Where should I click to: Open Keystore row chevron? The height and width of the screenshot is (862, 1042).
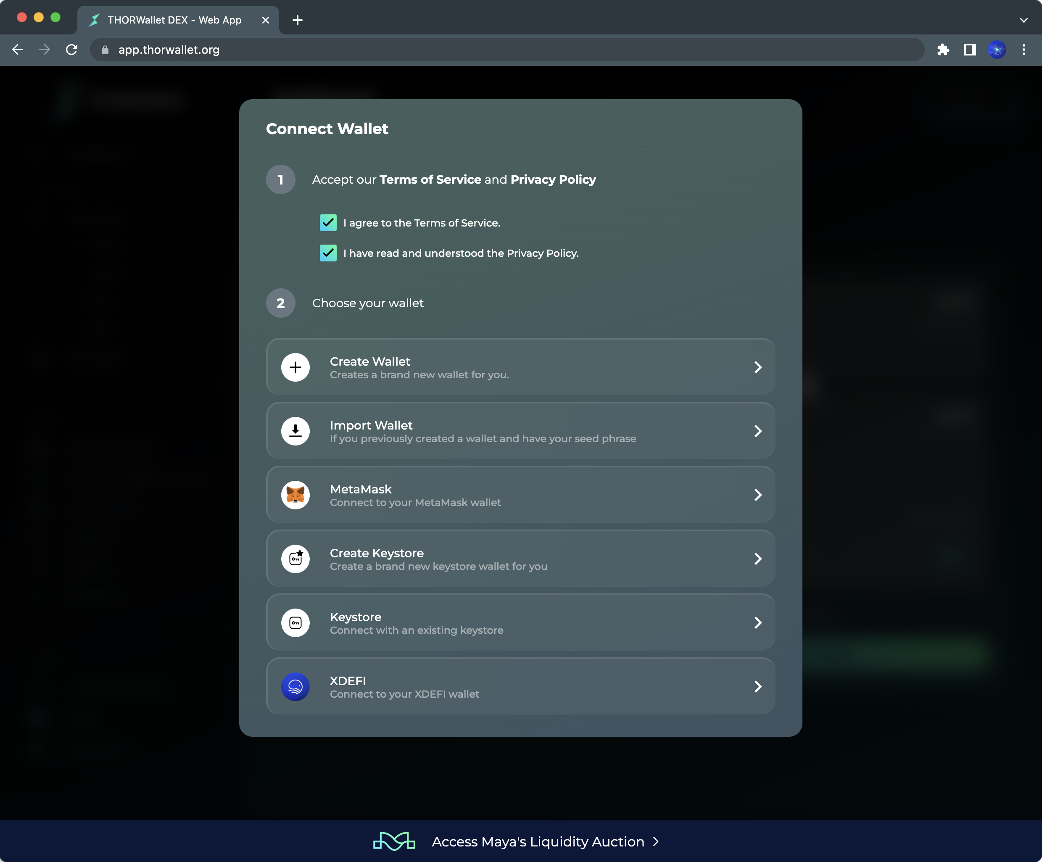pos(758,622)
